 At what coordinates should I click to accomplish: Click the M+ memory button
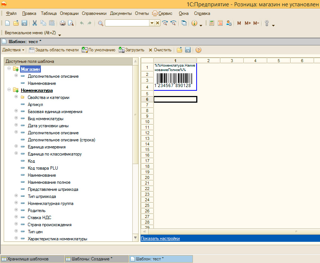pyautogui.click(x=248, y=23)
